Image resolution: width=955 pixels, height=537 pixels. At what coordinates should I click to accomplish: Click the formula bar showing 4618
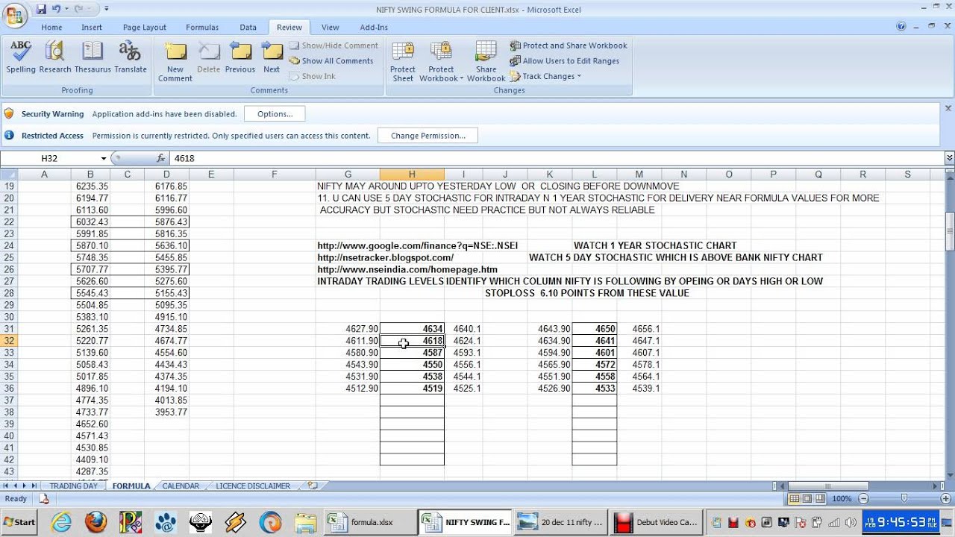tap(556, 158)
